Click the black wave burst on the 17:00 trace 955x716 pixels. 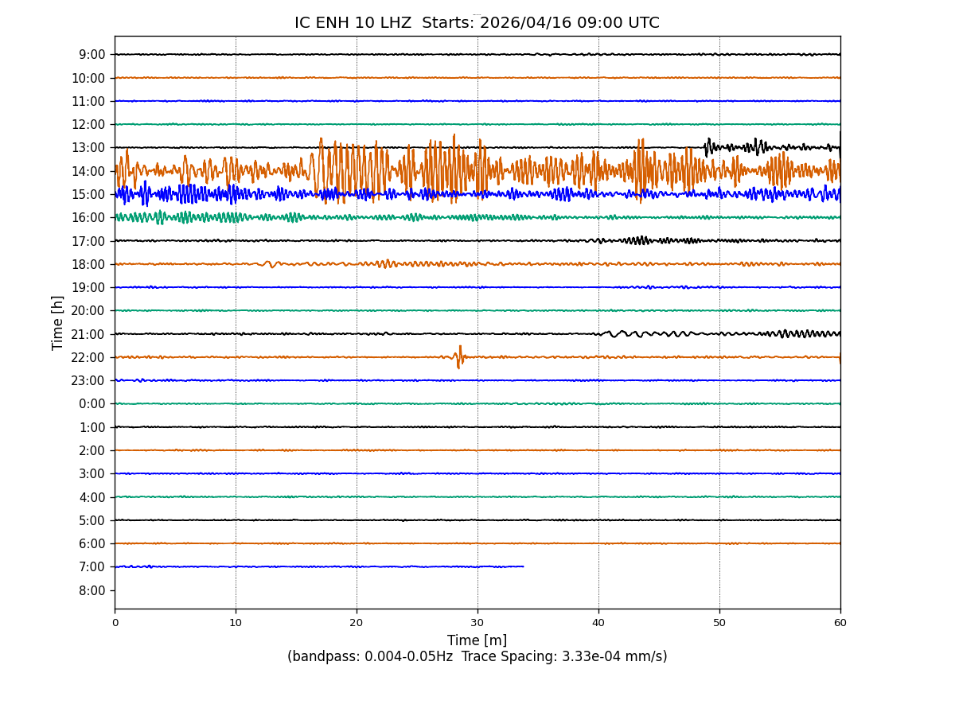click(639, 240)
